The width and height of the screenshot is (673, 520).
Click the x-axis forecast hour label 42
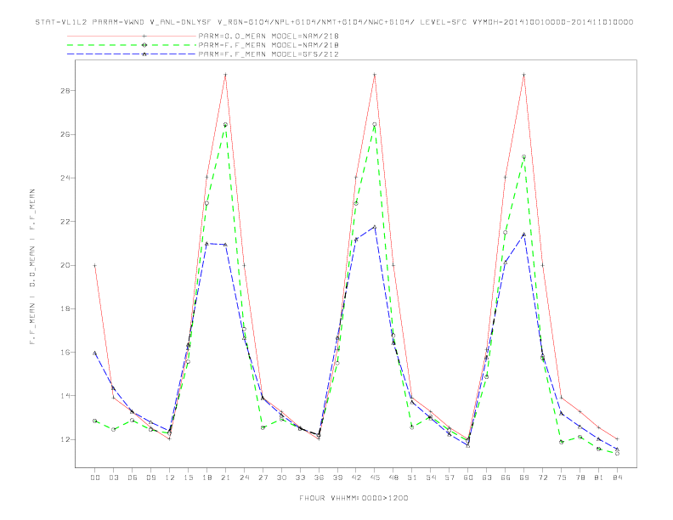click(356, 478)
